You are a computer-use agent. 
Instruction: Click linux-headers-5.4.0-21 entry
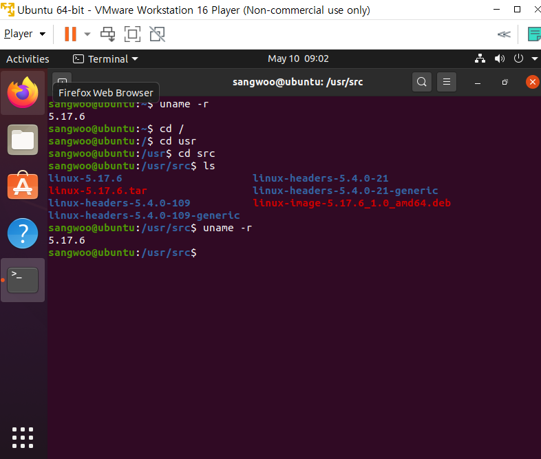click(321, 178)
